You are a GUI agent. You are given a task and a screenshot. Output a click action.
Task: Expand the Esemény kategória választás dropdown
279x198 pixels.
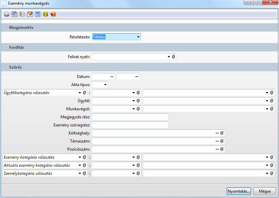80,157
